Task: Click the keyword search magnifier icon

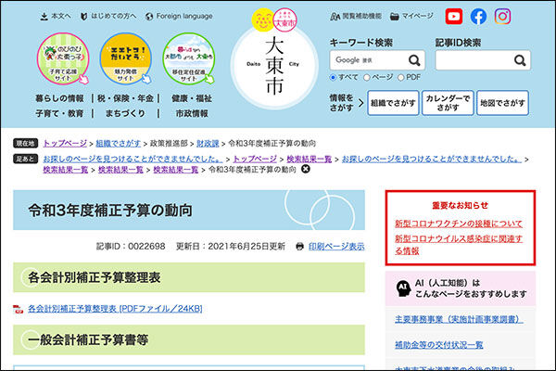Action: click(414, 60)
